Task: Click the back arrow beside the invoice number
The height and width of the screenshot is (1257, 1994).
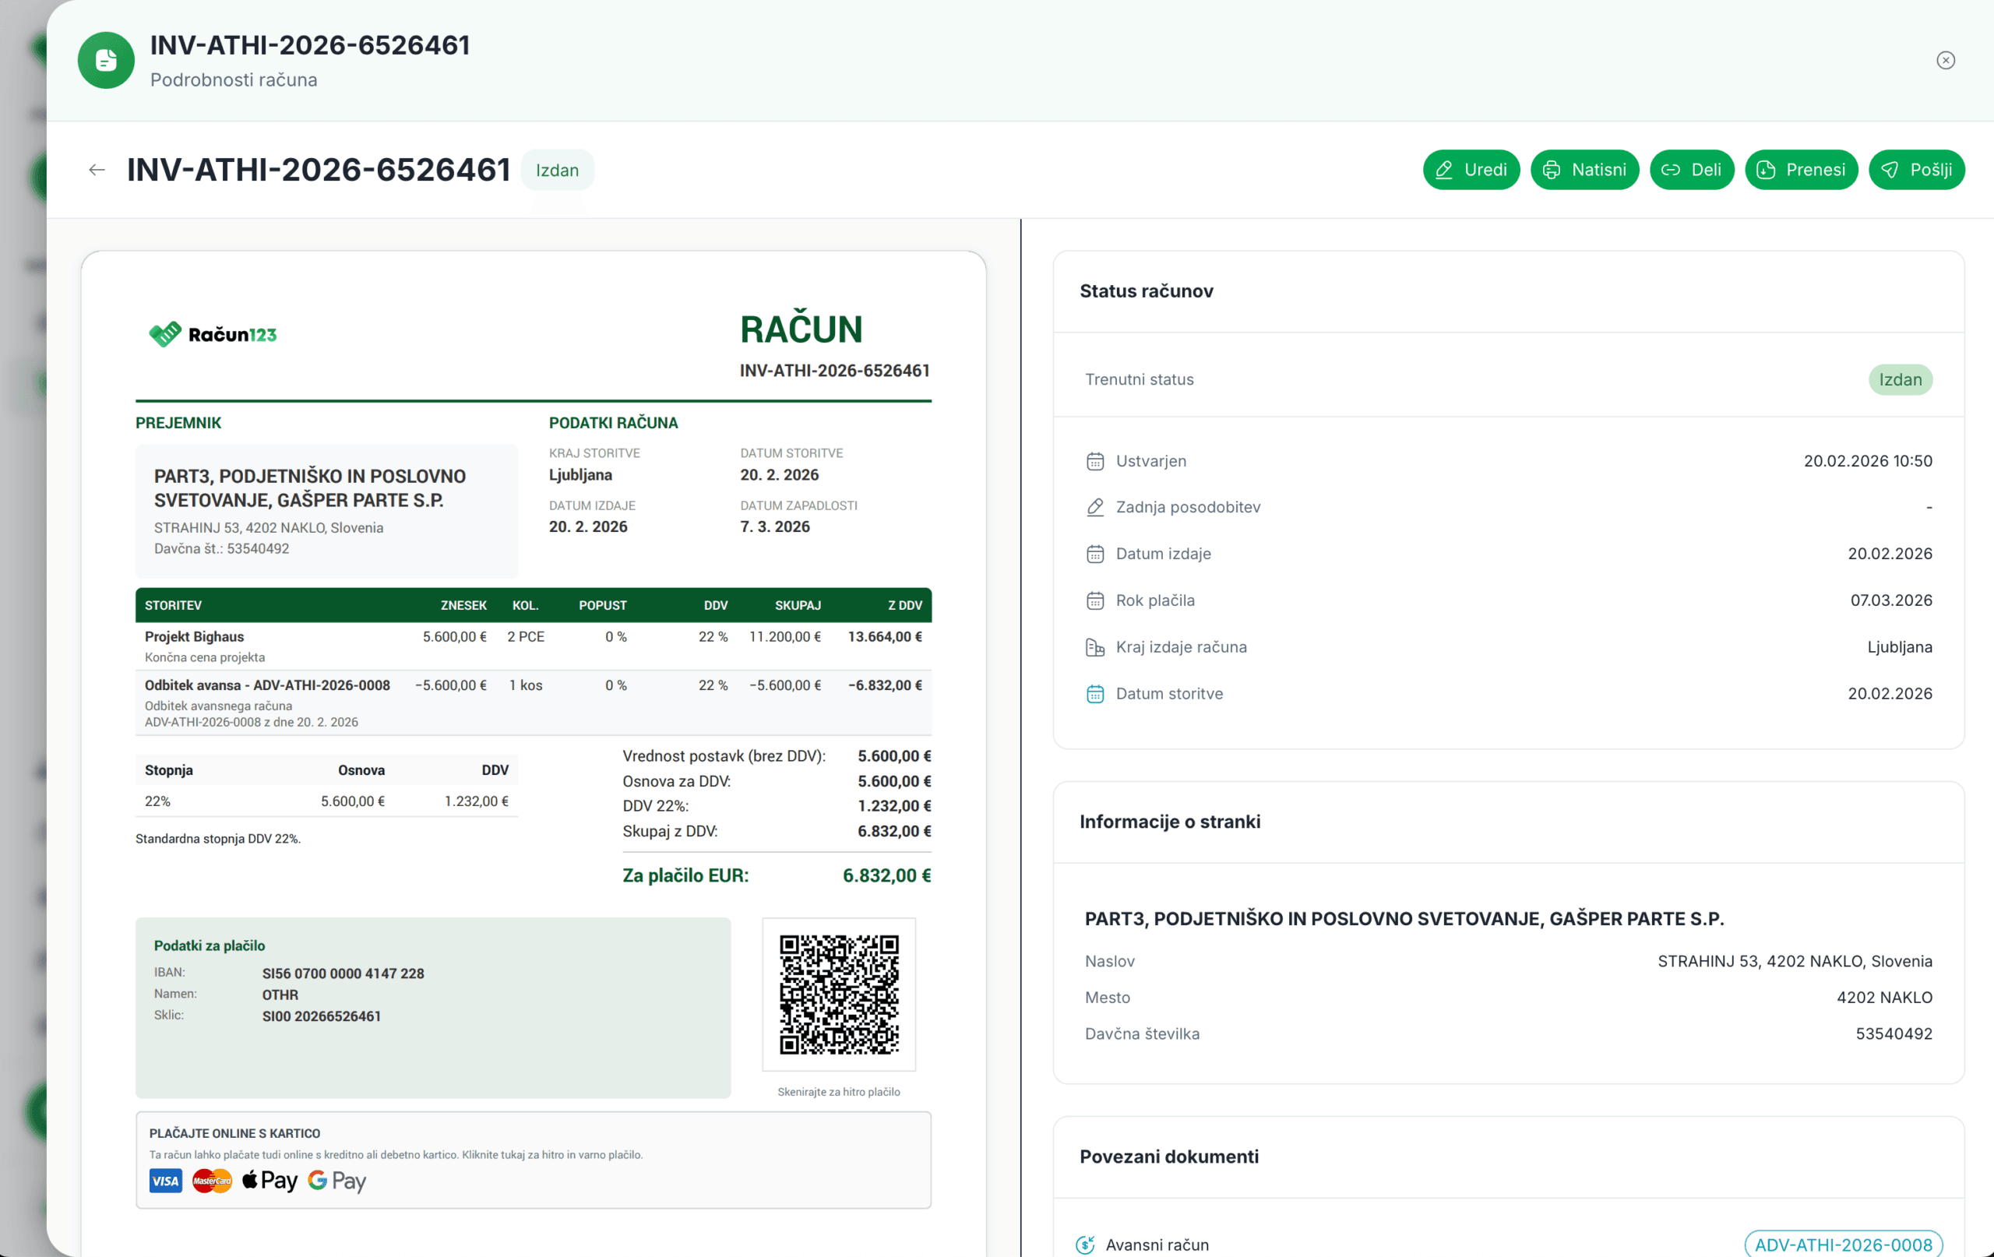Action: [97, 170]
